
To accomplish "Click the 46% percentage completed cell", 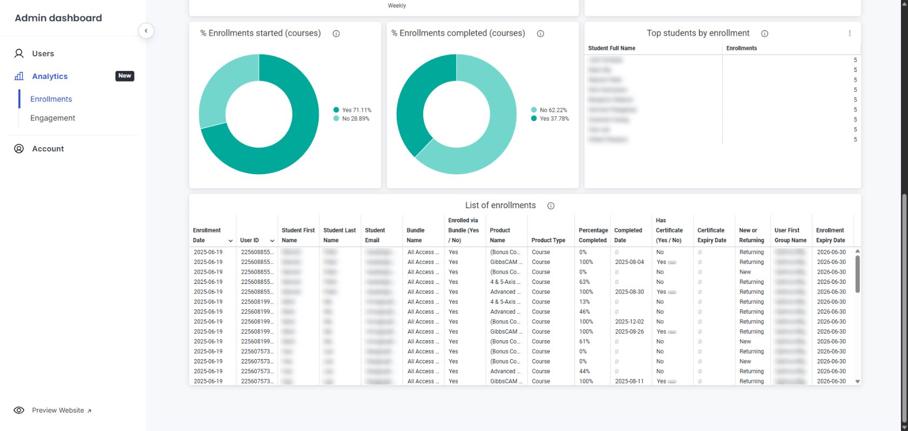I will pyautogui.click(x=584, y=312).
